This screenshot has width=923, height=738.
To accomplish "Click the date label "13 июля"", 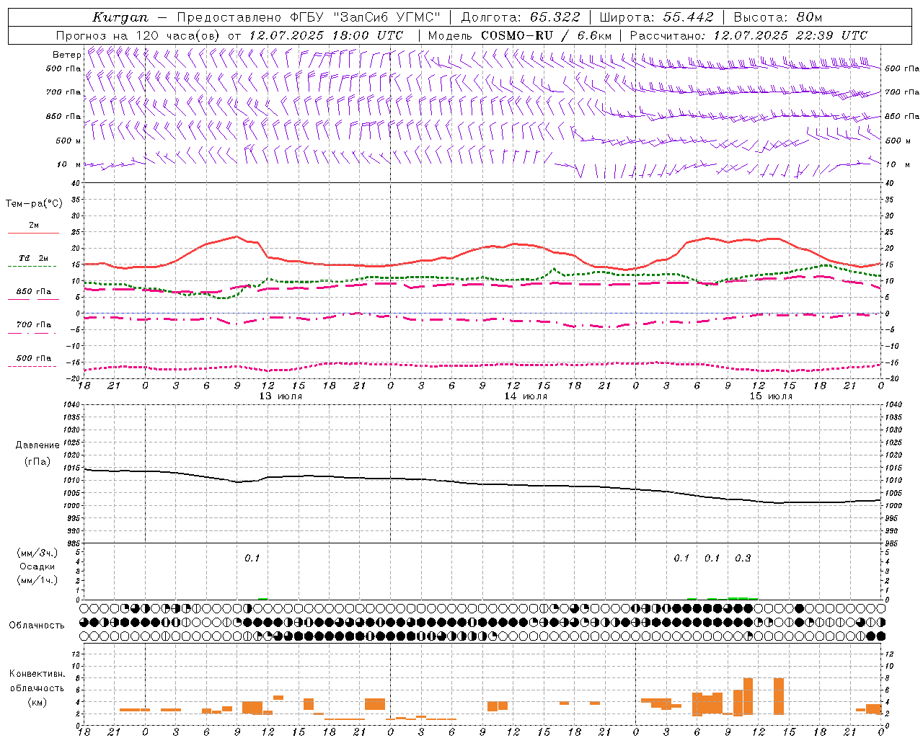I will (x=281, y=396).
